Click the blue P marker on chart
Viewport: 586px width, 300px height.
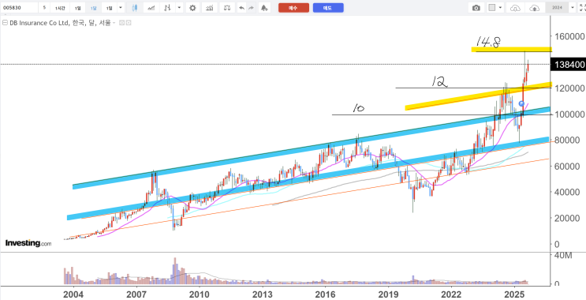[522, 103]
